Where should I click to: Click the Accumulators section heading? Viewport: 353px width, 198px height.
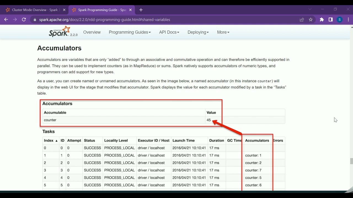[x=59, y=48]
